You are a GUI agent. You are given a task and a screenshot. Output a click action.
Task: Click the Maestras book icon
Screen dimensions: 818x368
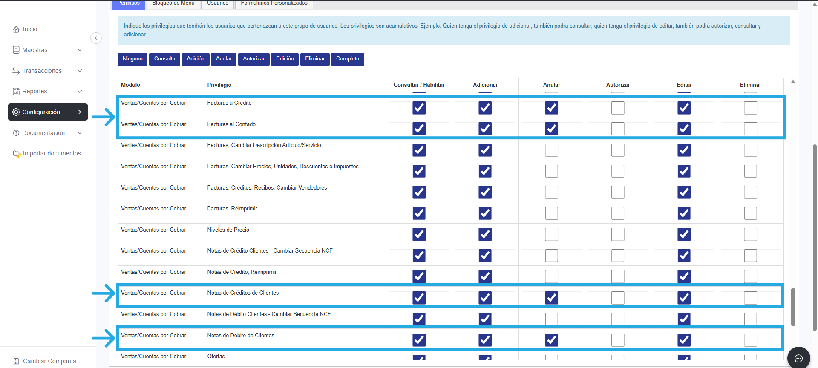pos(16,50)
